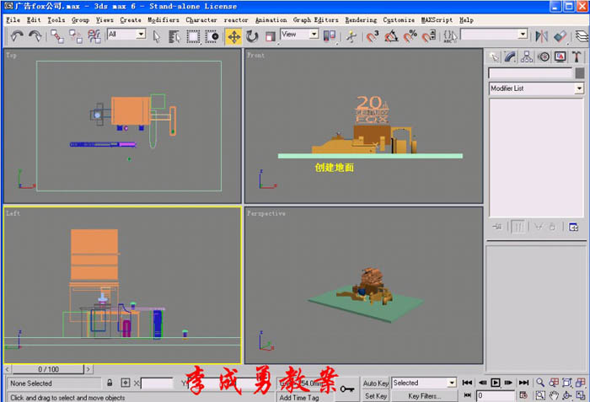Toggle the Window/Crossing selection icon
590x402 pixels.
[212, 36]
